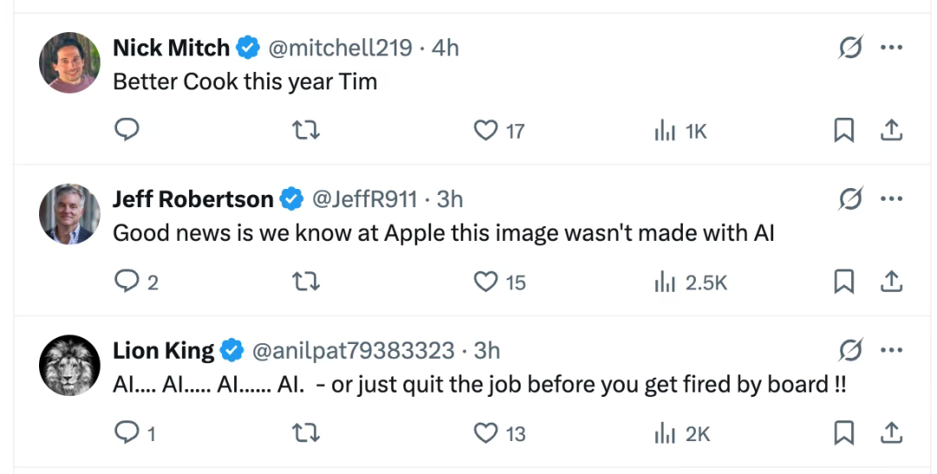Open @anilpat79383323 profile link
937x474 pixels.
(x=353, y=350)
